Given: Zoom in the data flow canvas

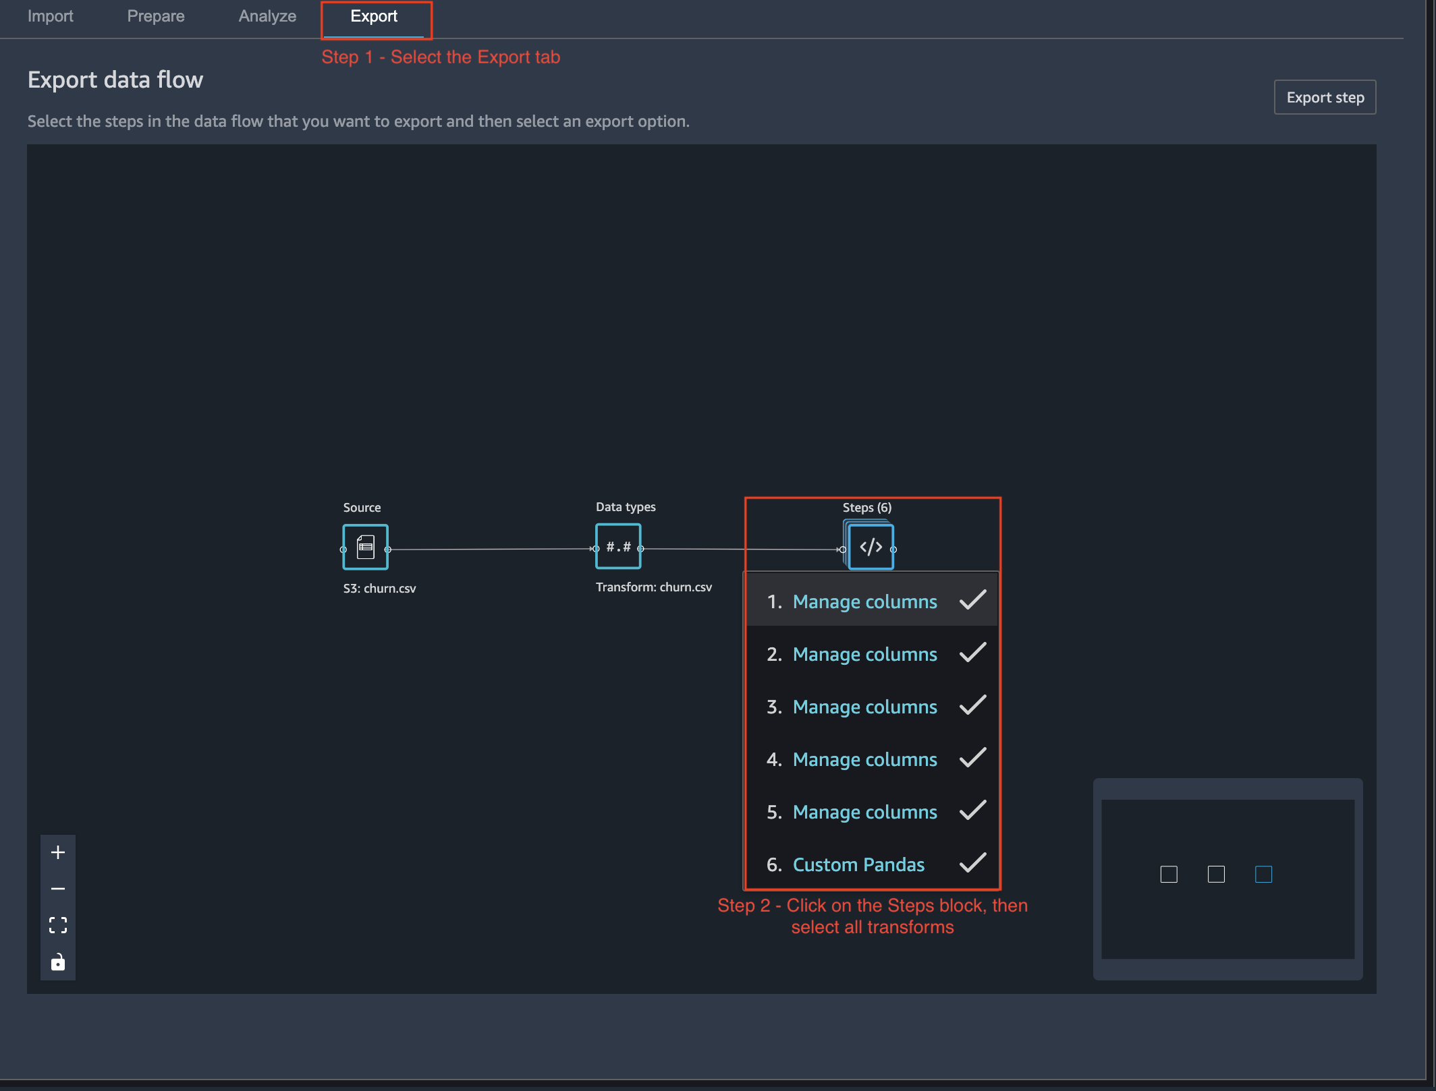Looking at the screenshot, I should 58,852.
